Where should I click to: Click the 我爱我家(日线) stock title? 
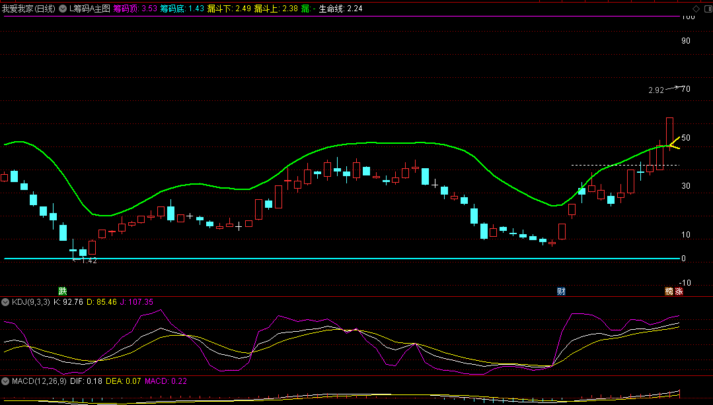pos(28,9)
